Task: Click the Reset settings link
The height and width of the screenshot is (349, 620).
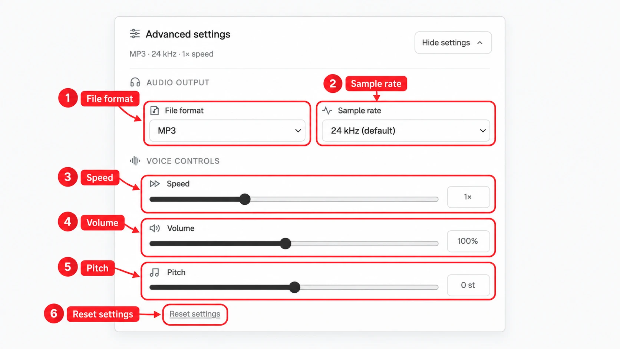Action: pos(195,314)
